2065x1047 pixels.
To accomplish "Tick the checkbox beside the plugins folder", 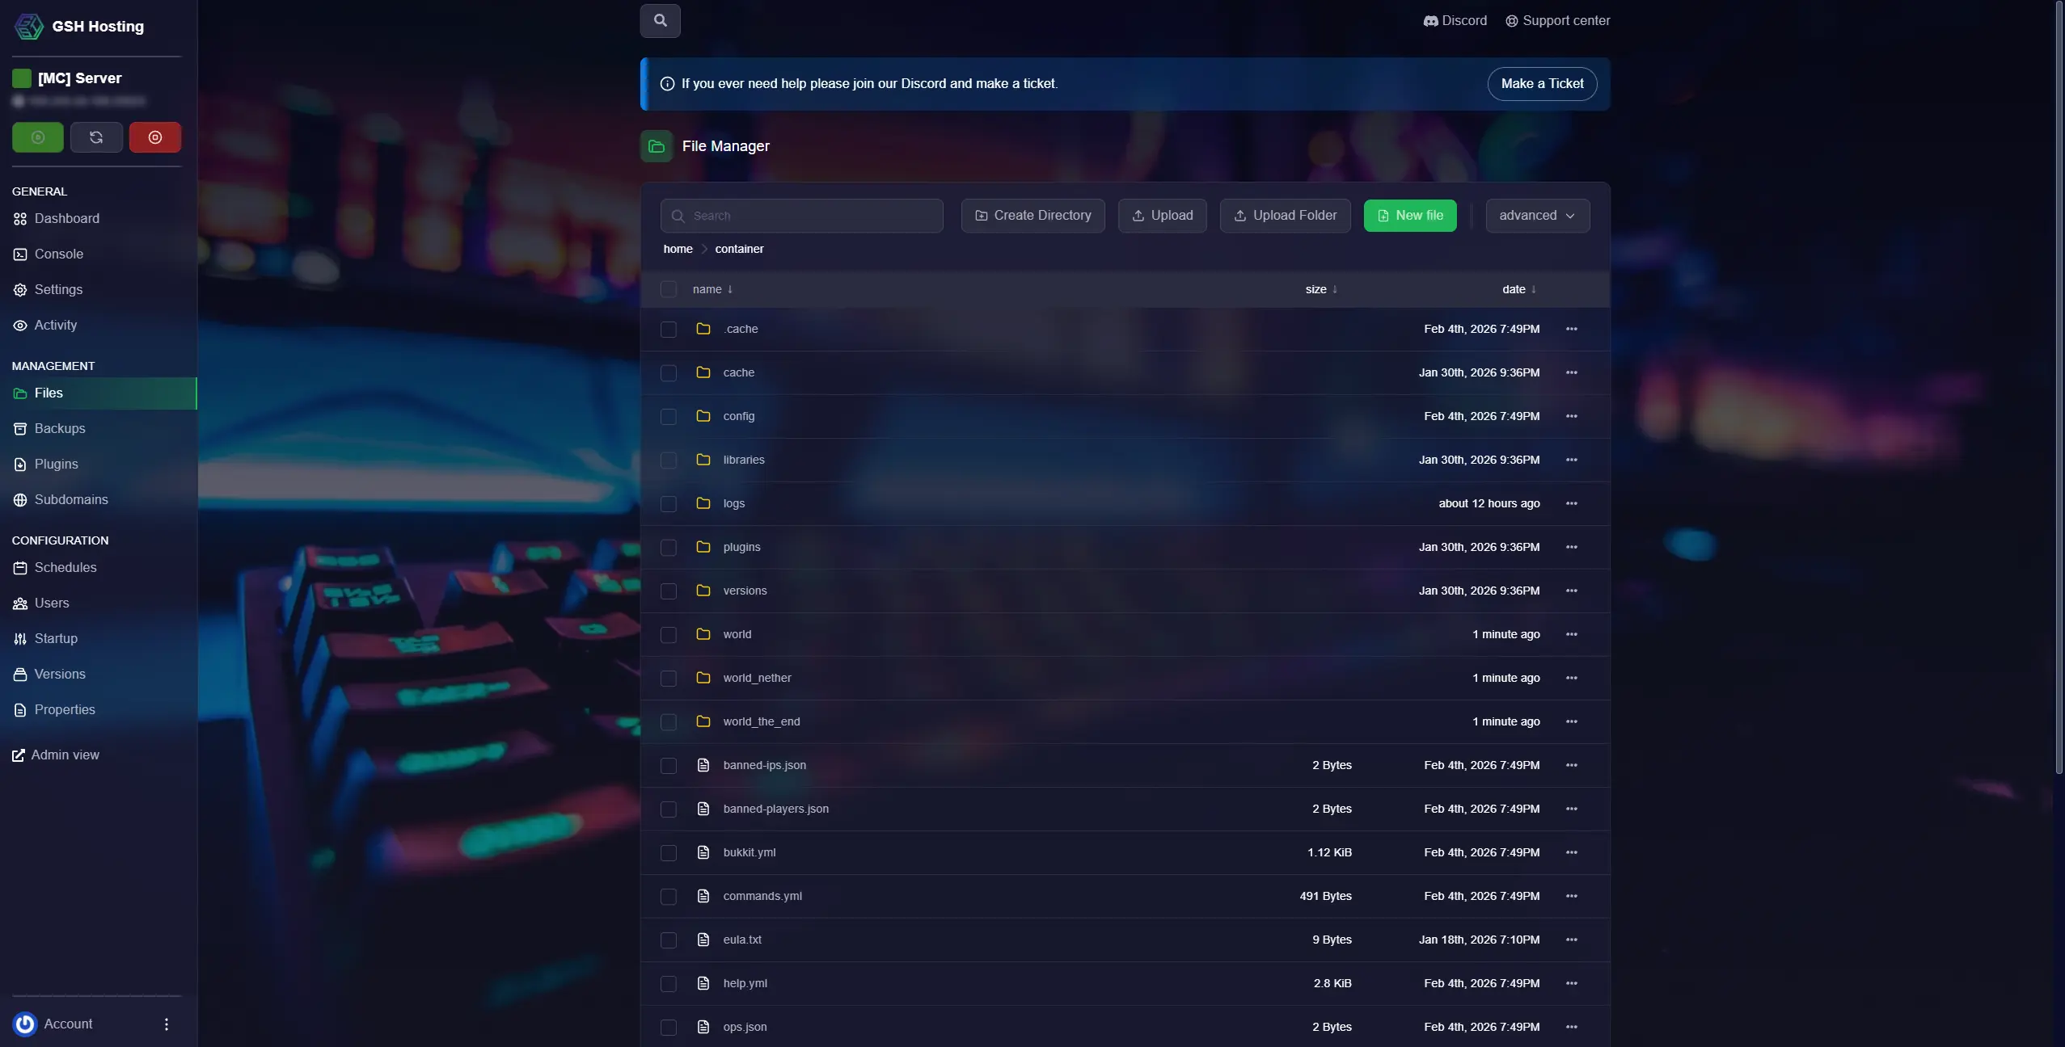I will [668, 547].
